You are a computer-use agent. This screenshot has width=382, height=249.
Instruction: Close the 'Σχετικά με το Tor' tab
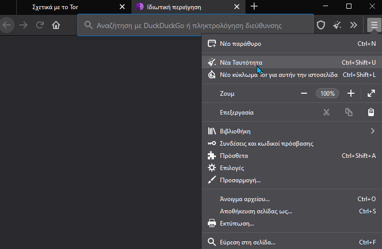point(122,7)
